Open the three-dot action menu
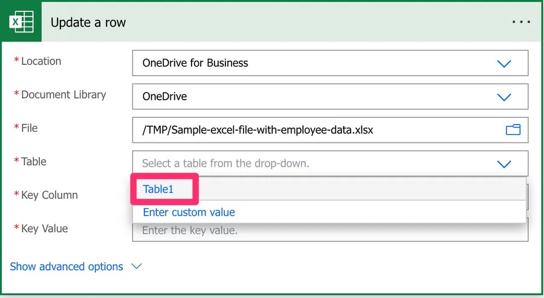544x298 pixels. tap(520, 22)
